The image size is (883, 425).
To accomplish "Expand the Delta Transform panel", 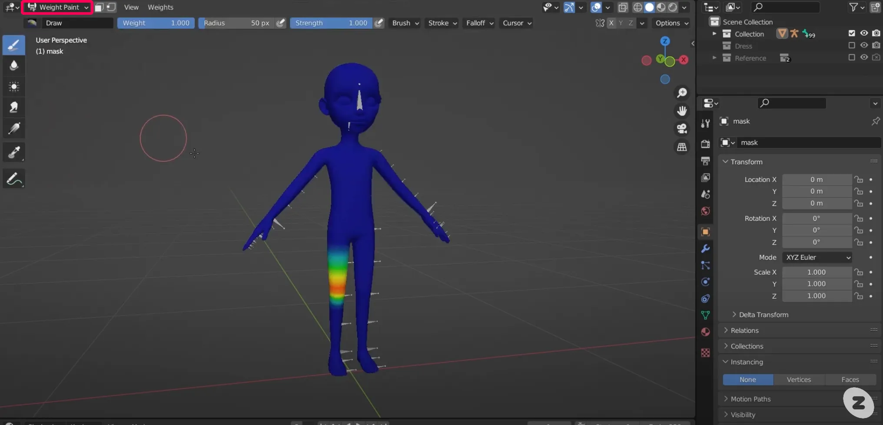I will [x=763, y=315].
